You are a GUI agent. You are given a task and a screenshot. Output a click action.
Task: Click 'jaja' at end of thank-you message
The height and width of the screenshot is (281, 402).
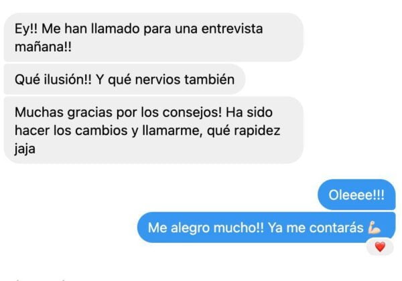pos(25,149)
